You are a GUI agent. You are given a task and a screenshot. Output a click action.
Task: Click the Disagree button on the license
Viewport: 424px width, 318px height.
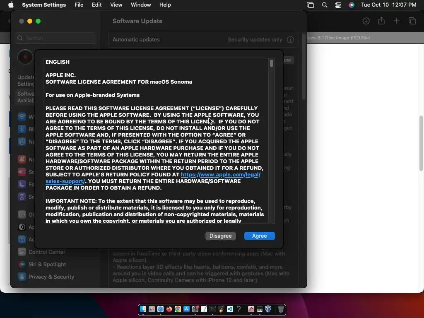tap(220, 236)
